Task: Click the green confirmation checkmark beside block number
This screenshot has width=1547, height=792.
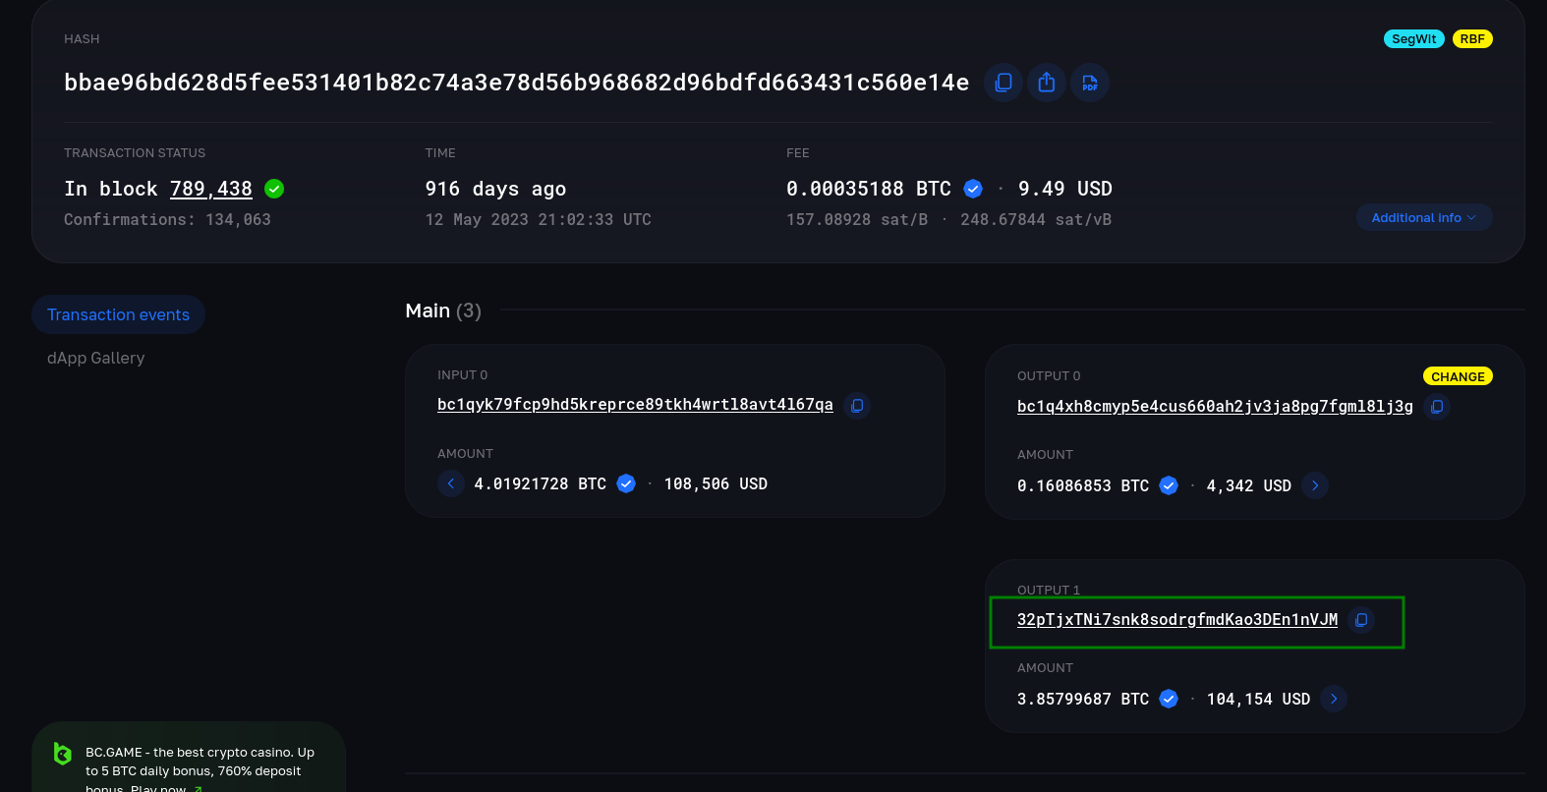Action: click(x=273, y=188)
